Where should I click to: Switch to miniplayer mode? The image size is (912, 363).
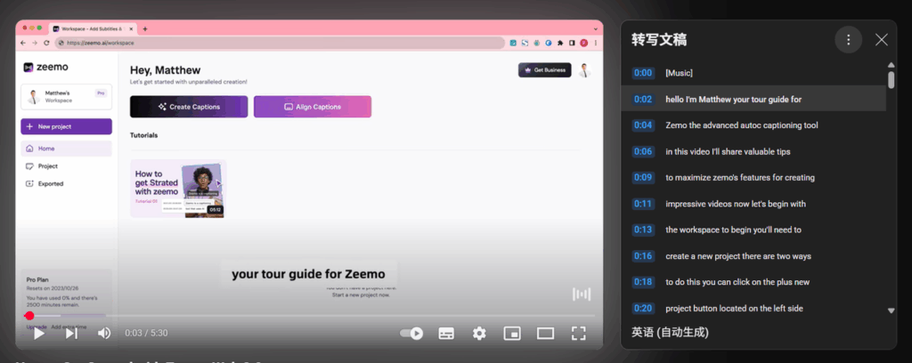click(512, 334)
